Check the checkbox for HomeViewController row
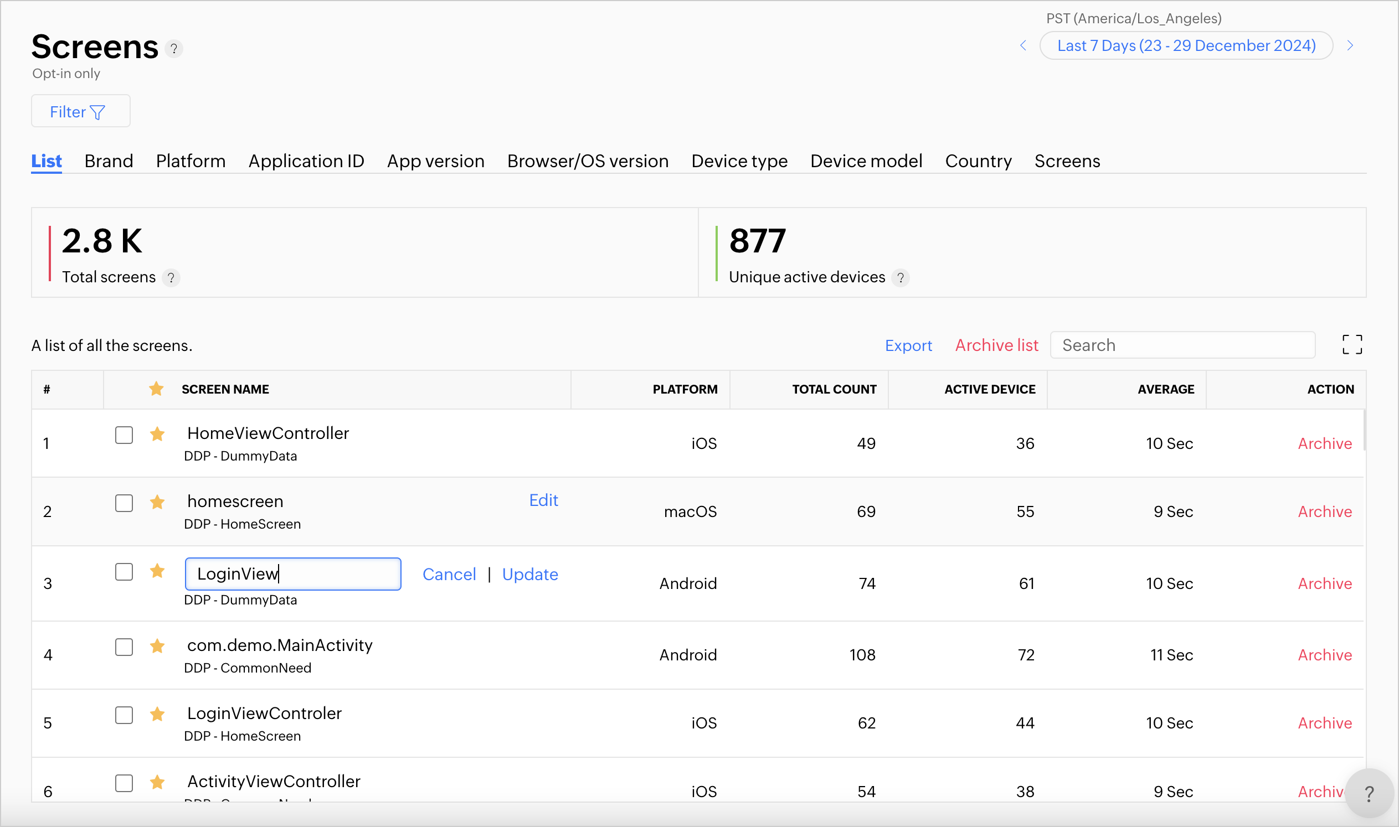Viewport: 1399px width, 827px height. click(124, 435)
